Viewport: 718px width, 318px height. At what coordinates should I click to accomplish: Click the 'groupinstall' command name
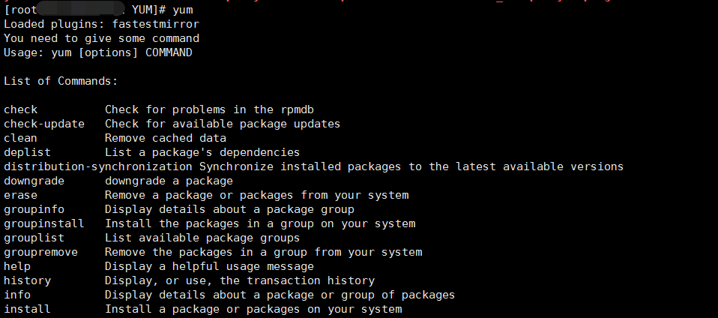tap(44, 223)
